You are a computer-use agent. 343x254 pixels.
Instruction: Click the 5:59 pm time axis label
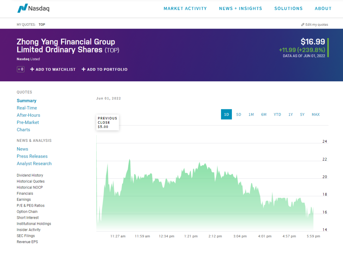click(313, 236)
